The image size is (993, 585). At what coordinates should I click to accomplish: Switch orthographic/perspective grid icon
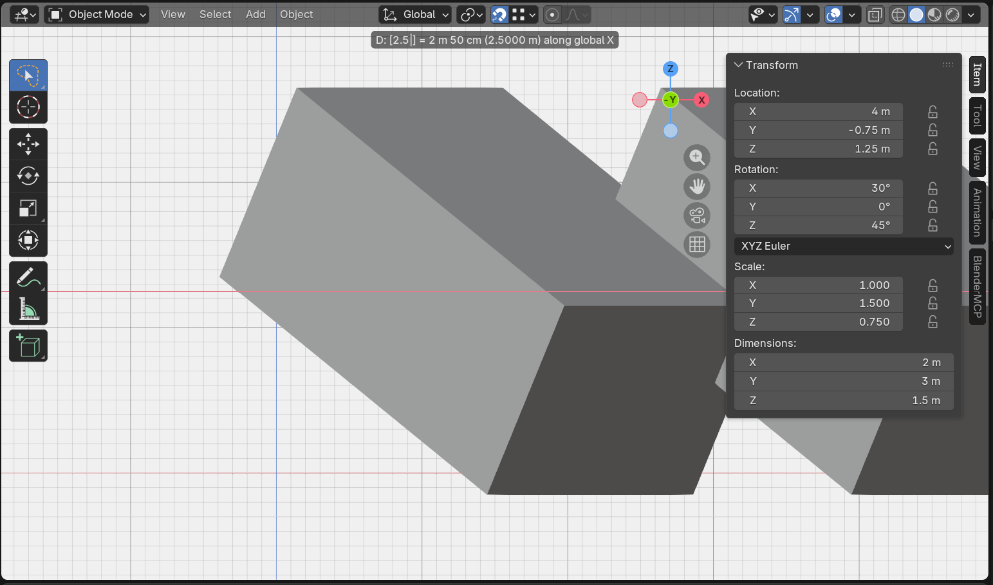697,245
